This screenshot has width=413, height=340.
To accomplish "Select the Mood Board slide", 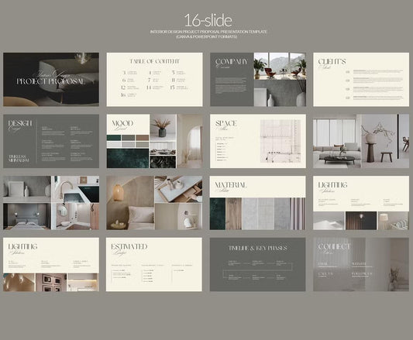I will [x=155, y=141].
